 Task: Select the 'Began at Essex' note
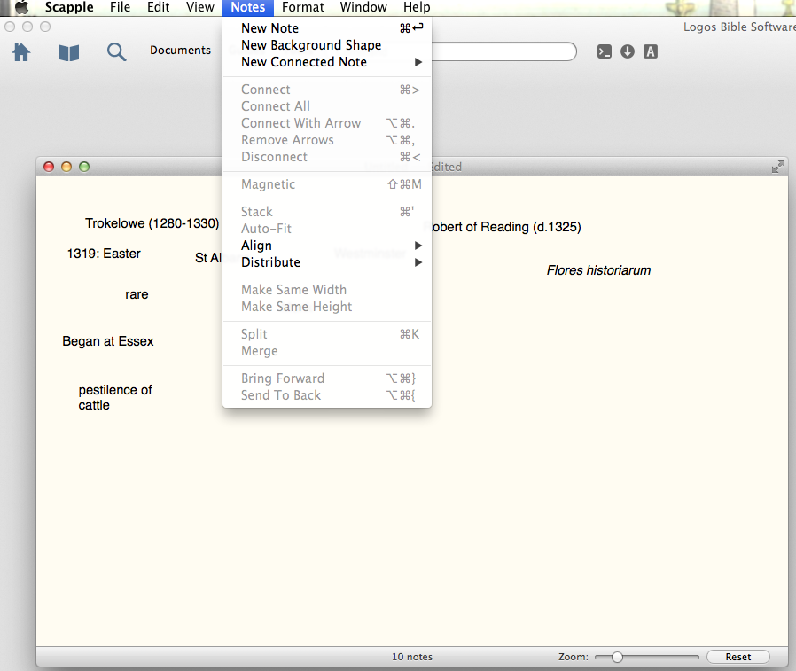pyautogui.click(x=108, y=340)
